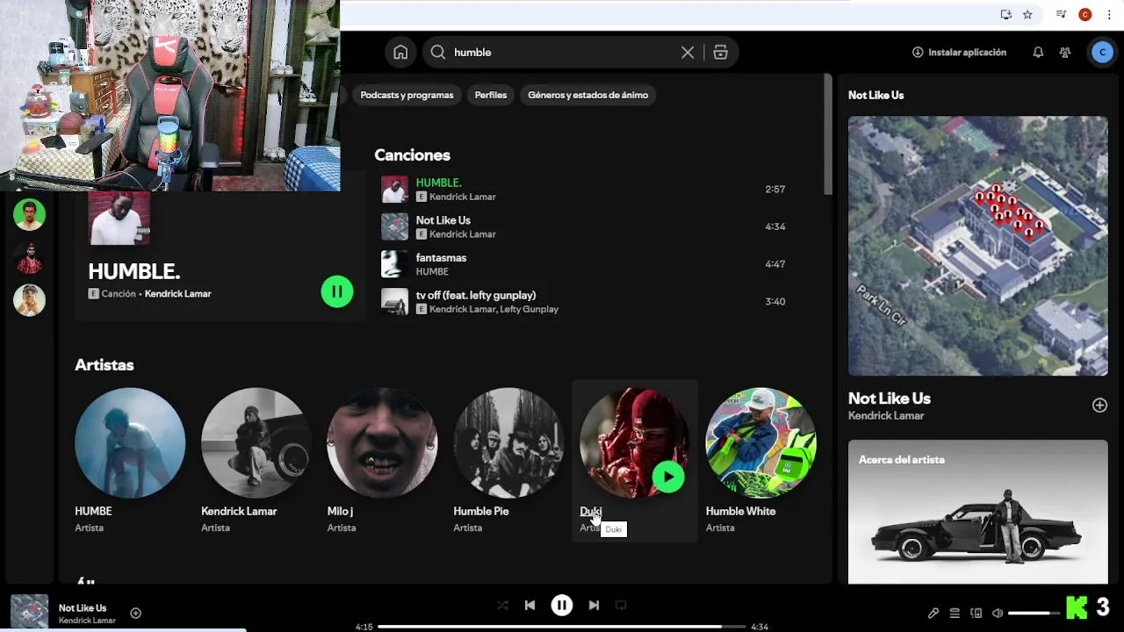Open Chrome three-dot menu

(1110, 15)
